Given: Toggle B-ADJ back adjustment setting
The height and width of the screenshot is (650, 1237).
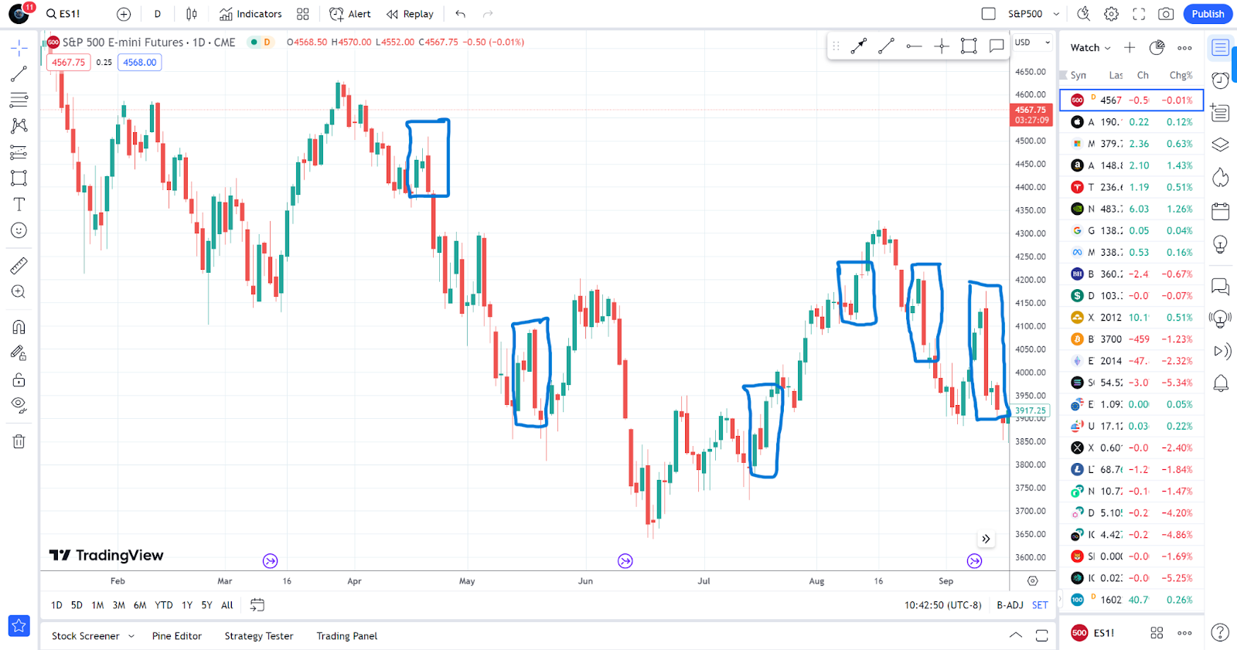Looking at the screenshot, I should tap(1010, 605).
